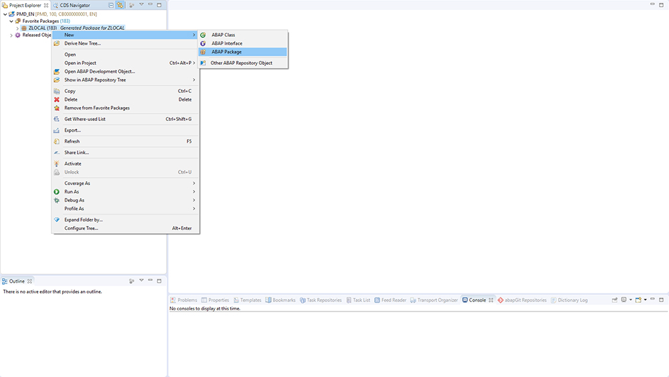The width and height of the screenshot is (669, 377).
Task: Choose Remove from Favorite Packages
Action: (x=125, y=108)
